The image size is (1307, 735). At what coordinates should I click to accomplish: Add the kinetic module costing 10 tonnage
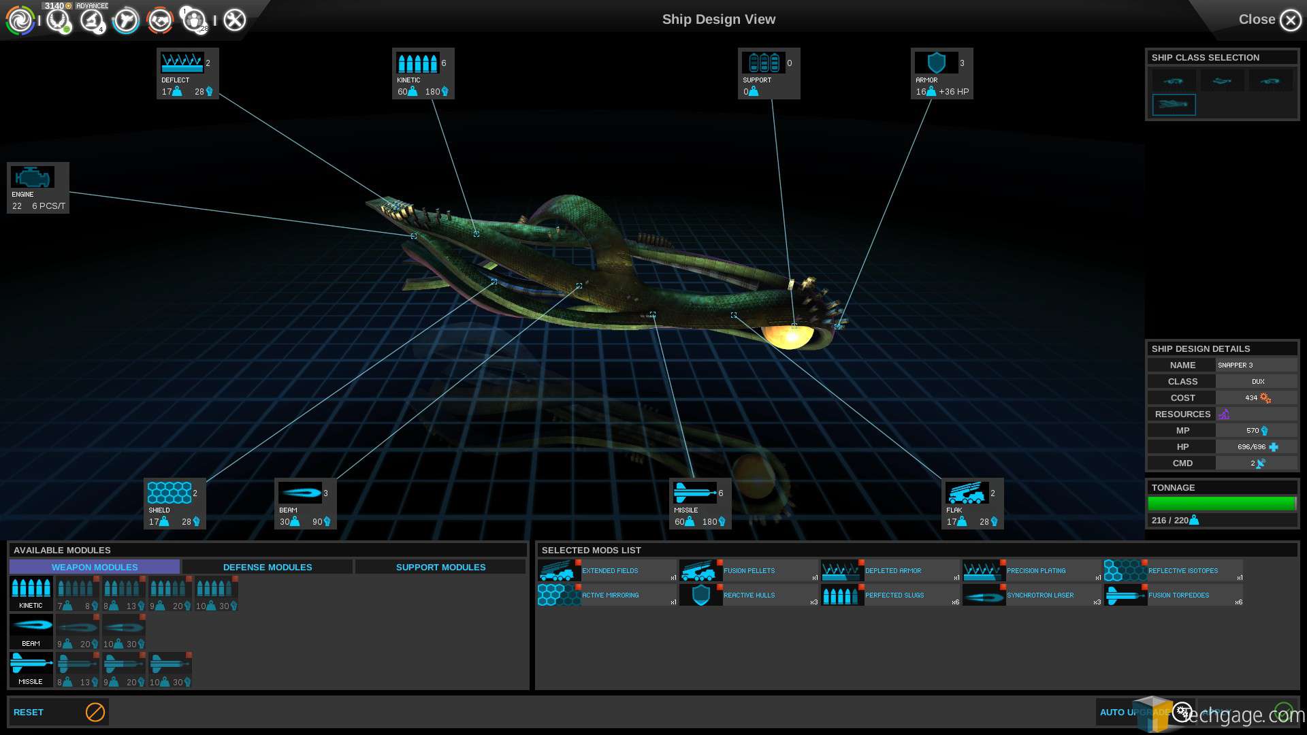[216, 593]
